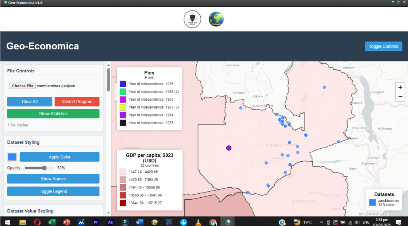This screenshot has width=408, height=226.
Task: Click the Geo-Economica globe logo
Action: (216, 19)
